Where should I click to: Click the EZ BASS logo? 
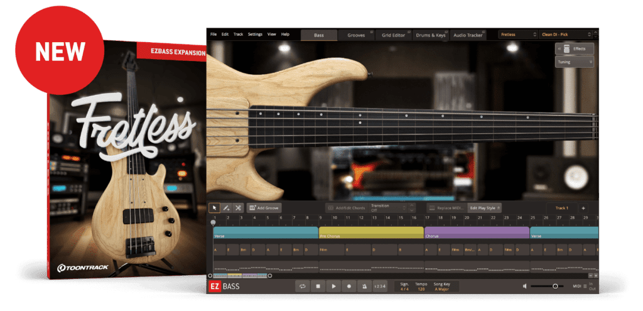click(225, 286)
